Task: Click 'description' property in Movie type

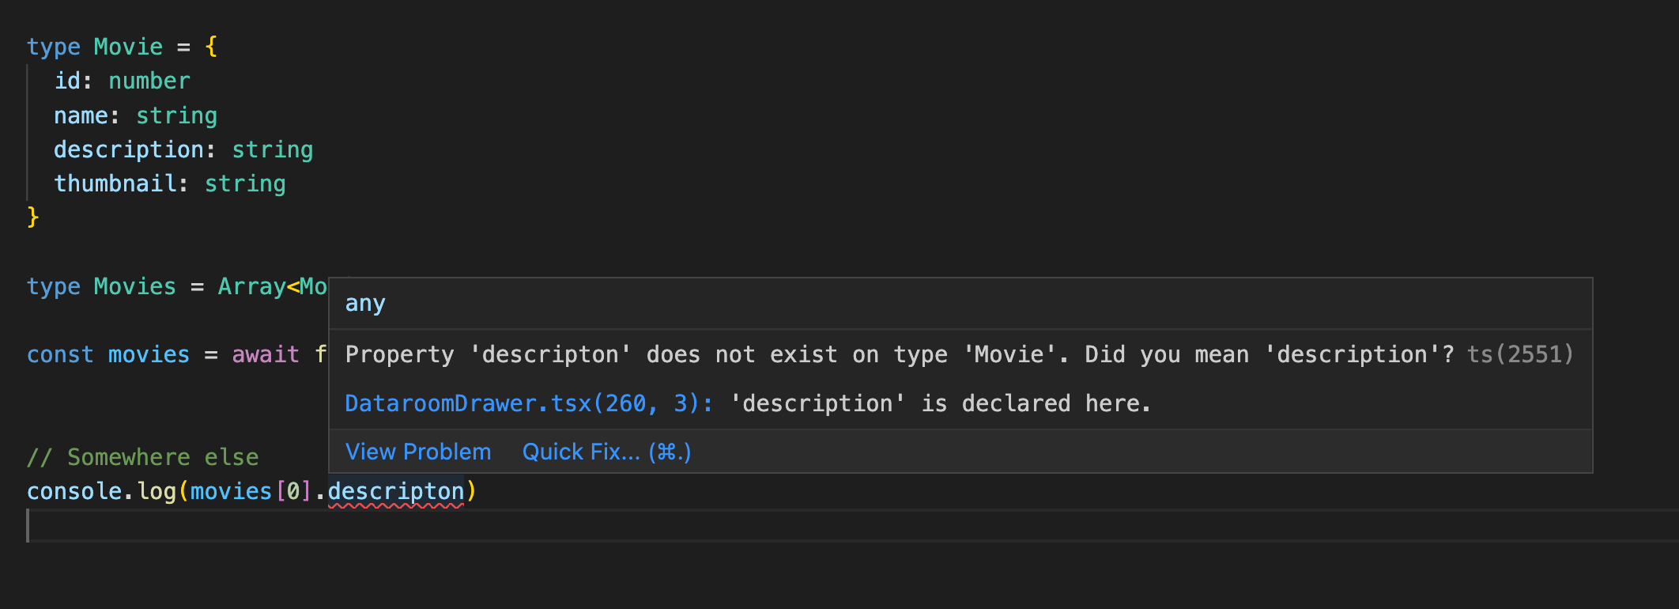Action: [129, 149]
